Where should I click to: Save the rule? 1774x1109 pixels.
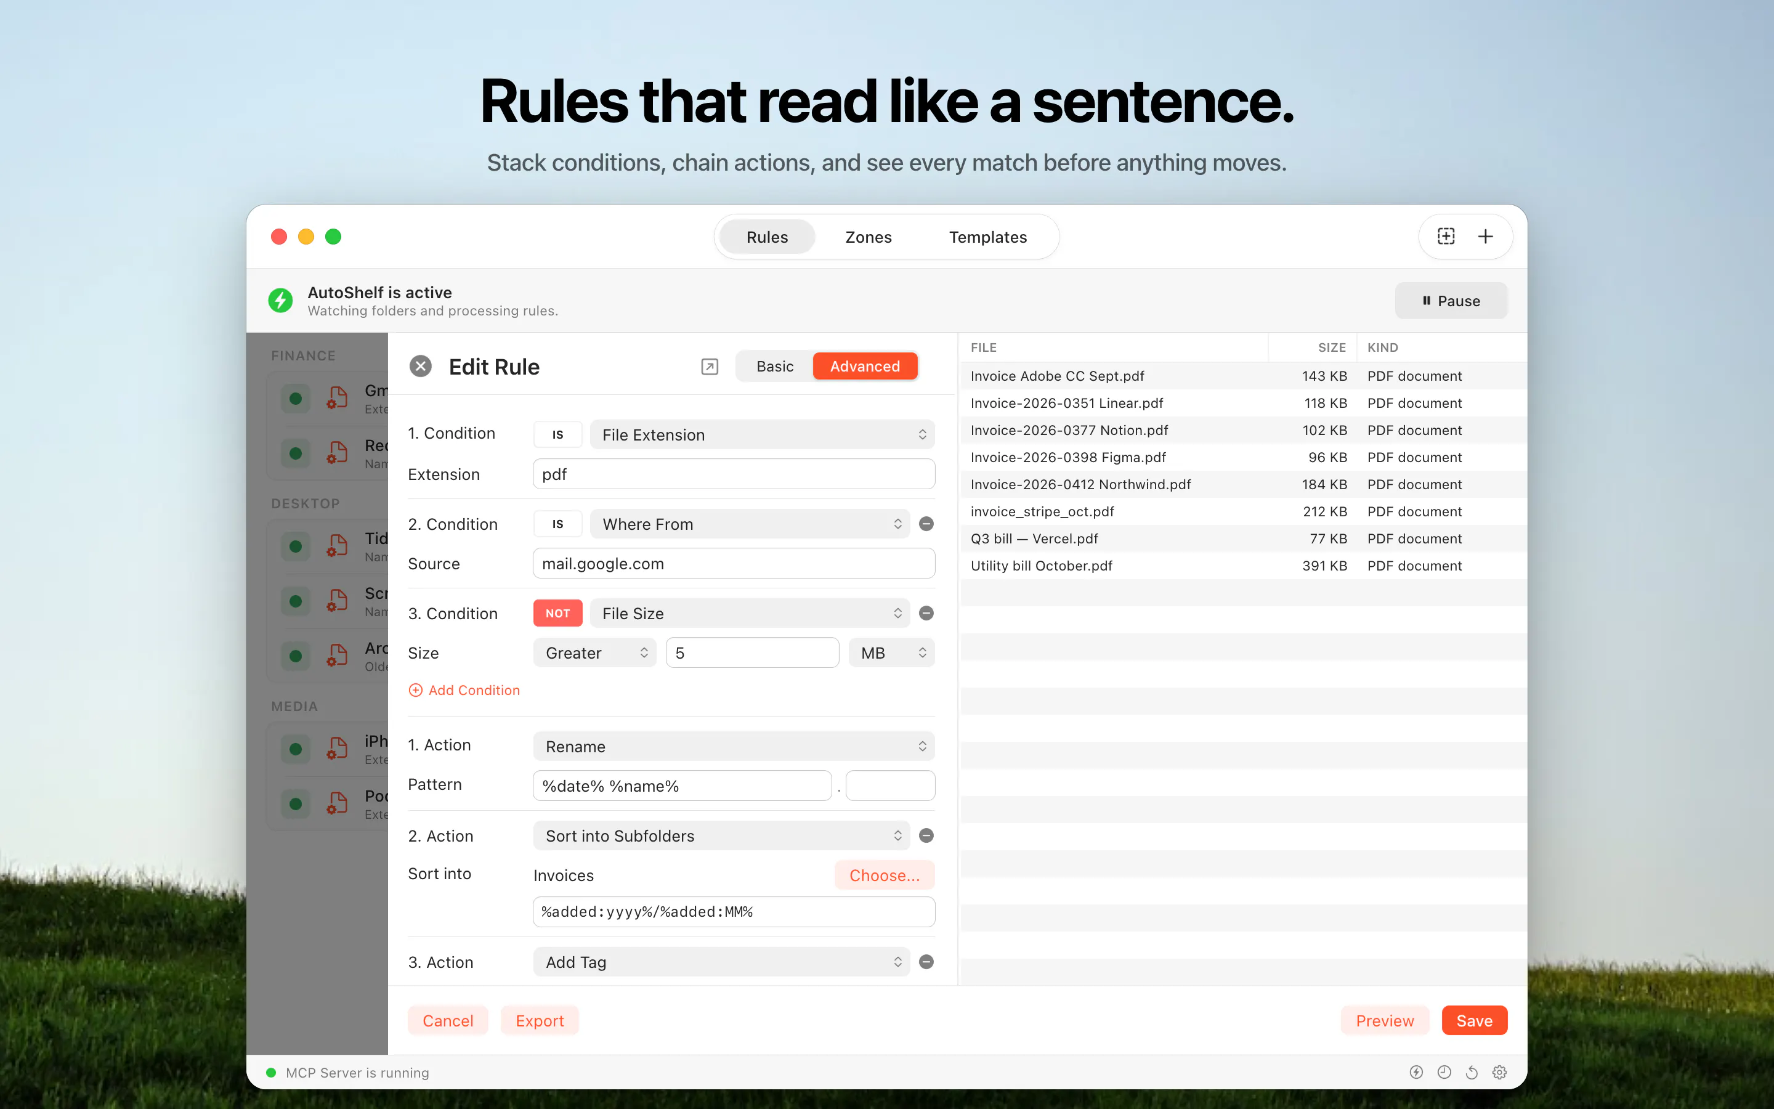(x=1474, y=1020)
